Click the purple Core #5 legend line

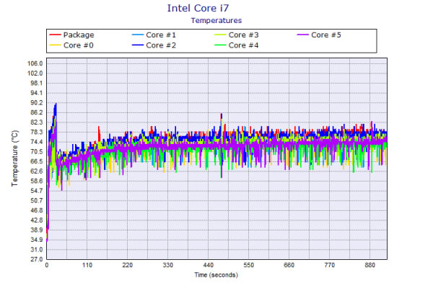[302, 35]
